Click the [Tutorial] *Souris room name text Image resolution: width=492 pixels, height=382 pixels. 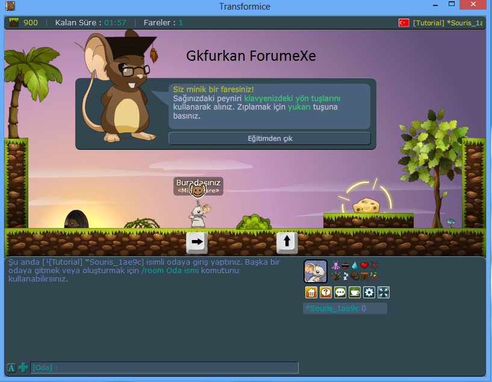click(447, 23)
